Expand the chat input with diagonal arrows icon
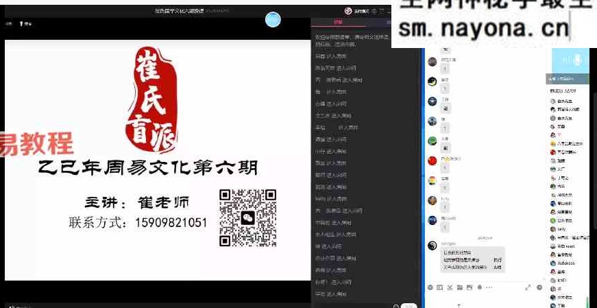Viewport: 597px width, 308px height. (x=528, y=287)
